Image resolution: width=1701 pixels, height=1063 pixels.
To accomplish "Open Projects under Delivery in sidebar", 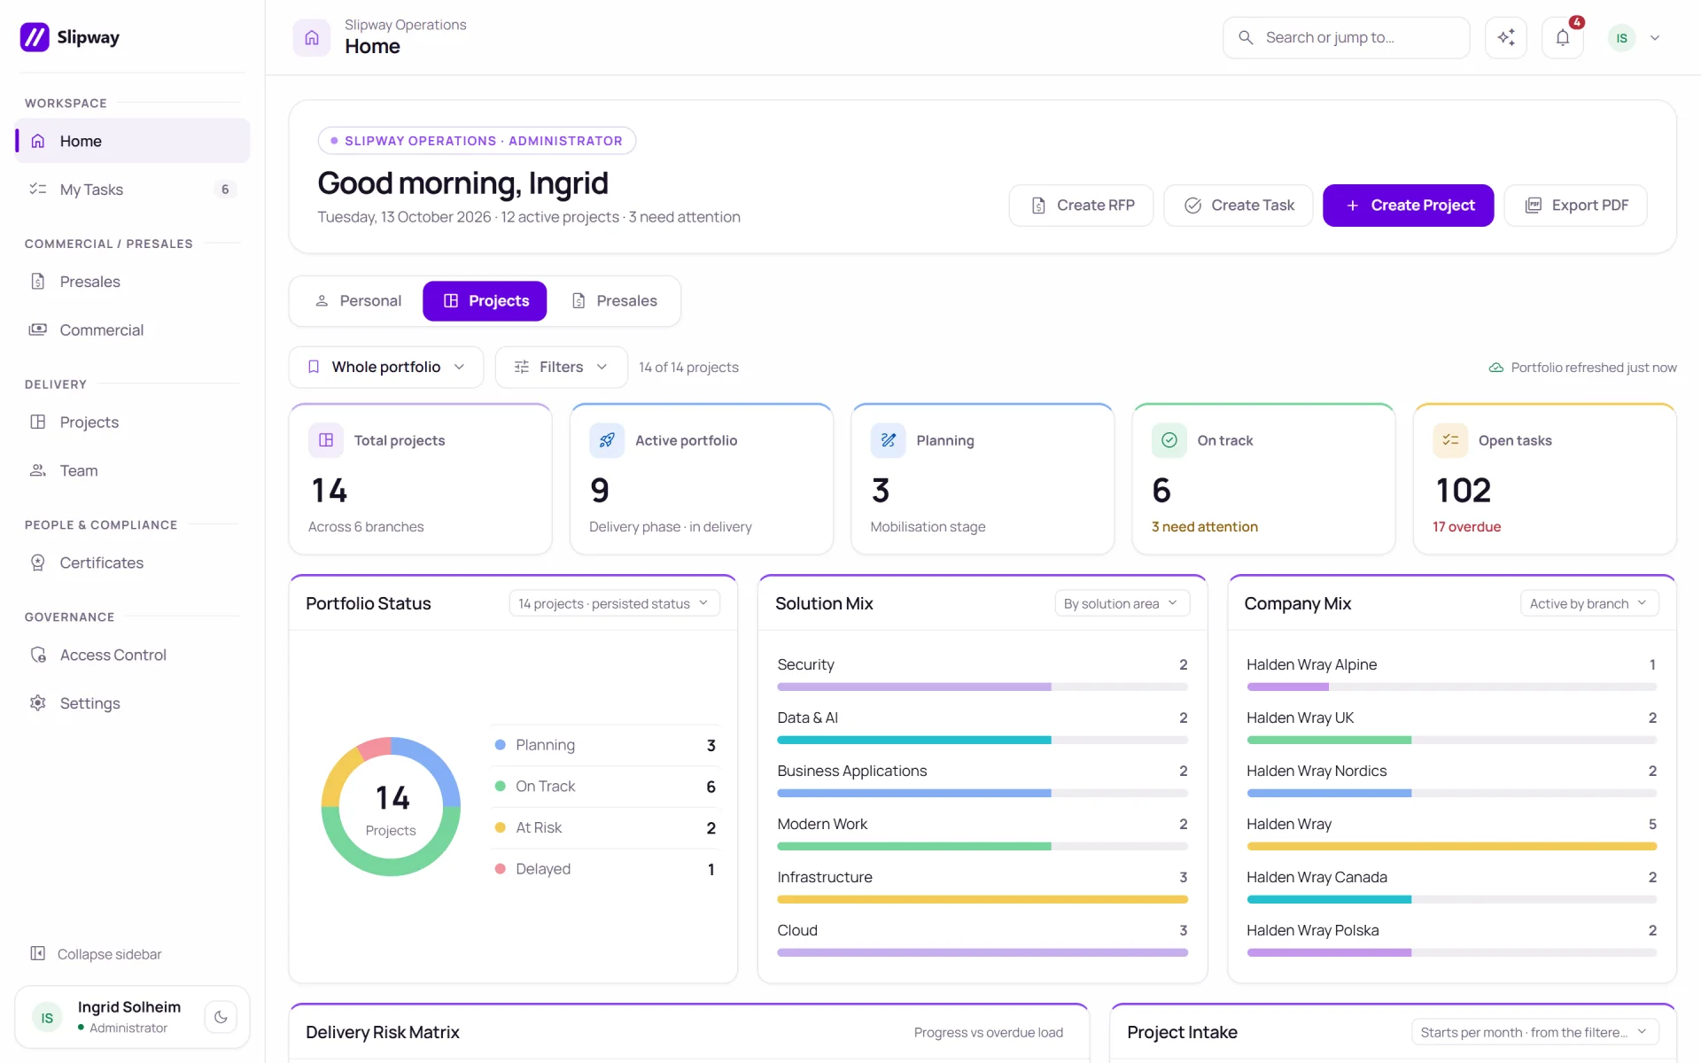I will click(133, 422).
